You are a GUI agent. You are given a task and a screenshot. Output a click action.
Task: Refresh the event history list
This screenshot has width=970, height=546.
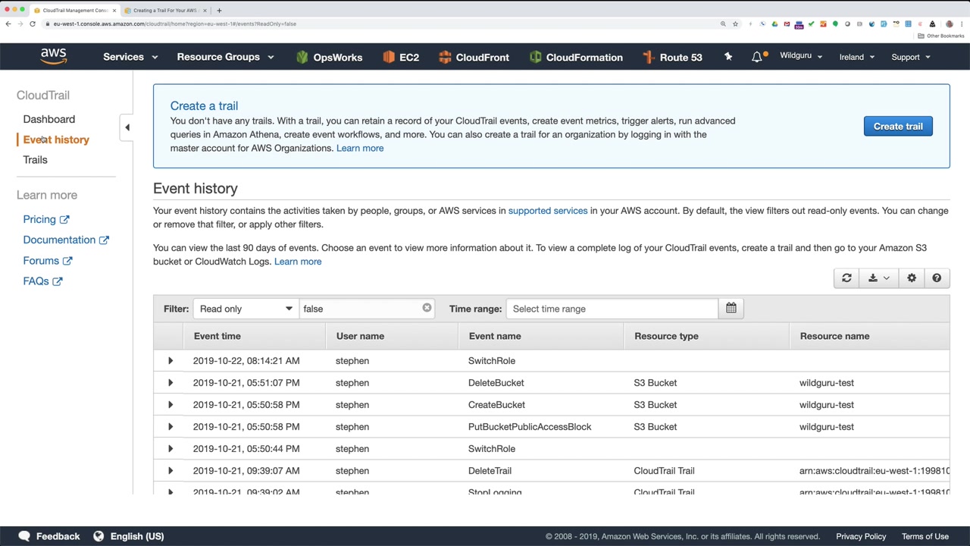click(x=846, y=278)
